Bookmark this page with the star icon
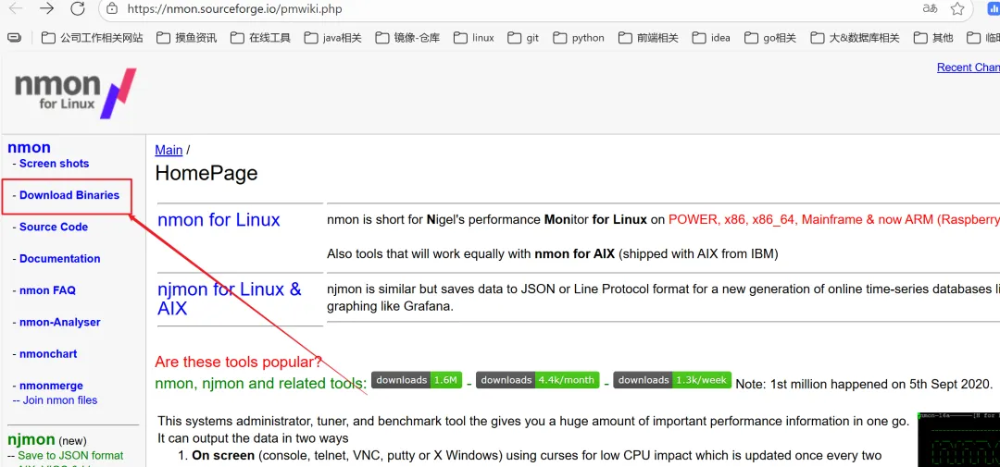This screenshot has width=1000, height=467. click(x=957, y=9)
